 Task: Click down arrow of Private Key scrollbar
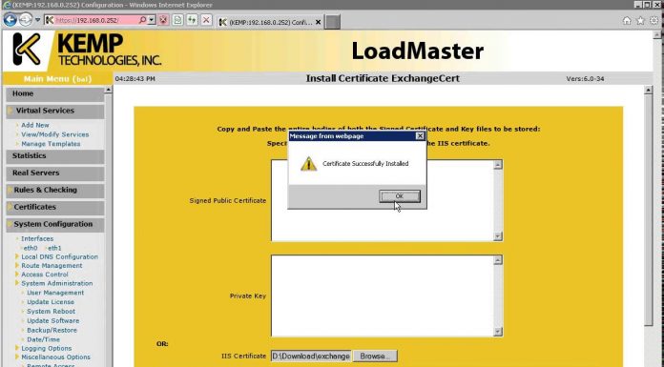point(498,332)
